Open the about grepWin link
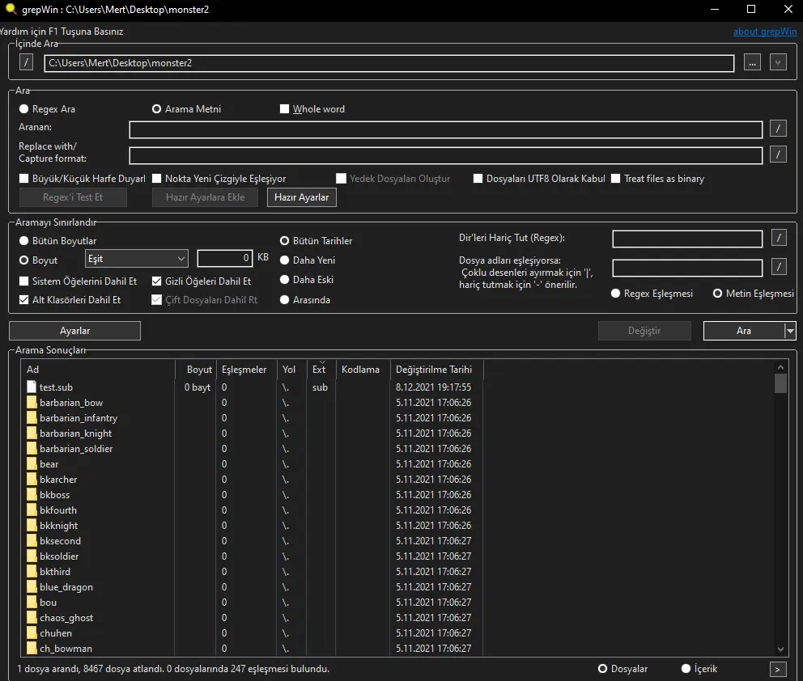Viewport: 803px width, 681px height. (x=764, y=32)
